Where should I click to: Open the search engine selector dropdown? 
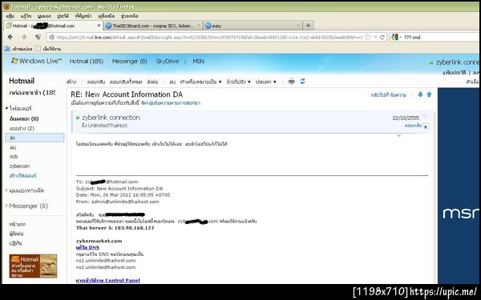[x=400, y=38]
